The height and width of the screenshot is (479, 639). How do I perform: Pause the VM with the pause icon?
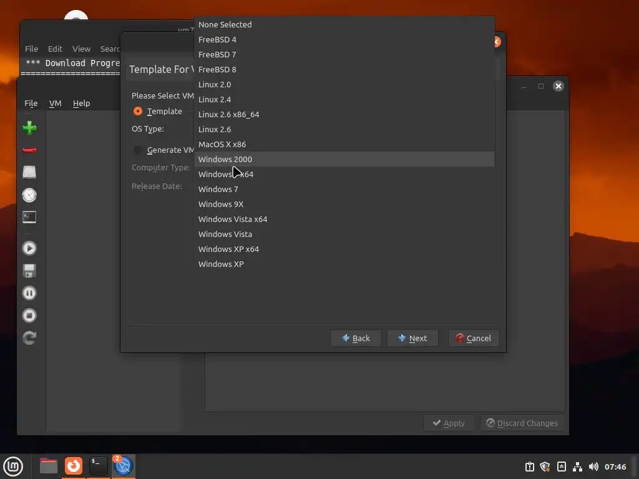click(29, 293)
